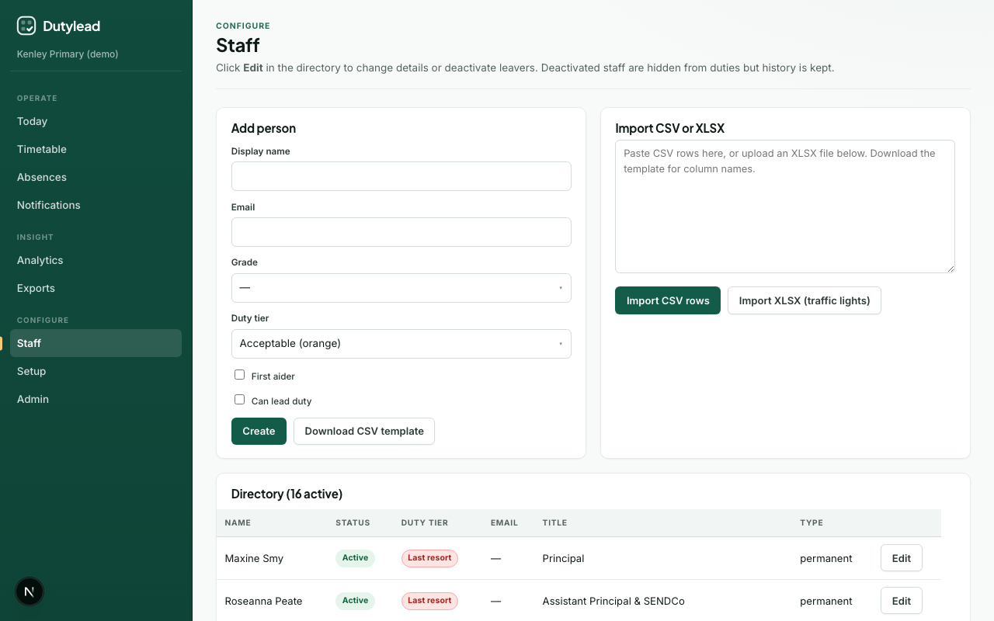Expand the Duty tier dropdown
The width and height of the screenshot is (994, 621).
pyautogui.click(x=401, y=344)
